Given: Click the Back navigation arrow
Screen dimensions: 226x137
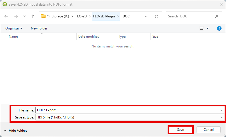Looking at the screenshot, I should tap(6, 16).
